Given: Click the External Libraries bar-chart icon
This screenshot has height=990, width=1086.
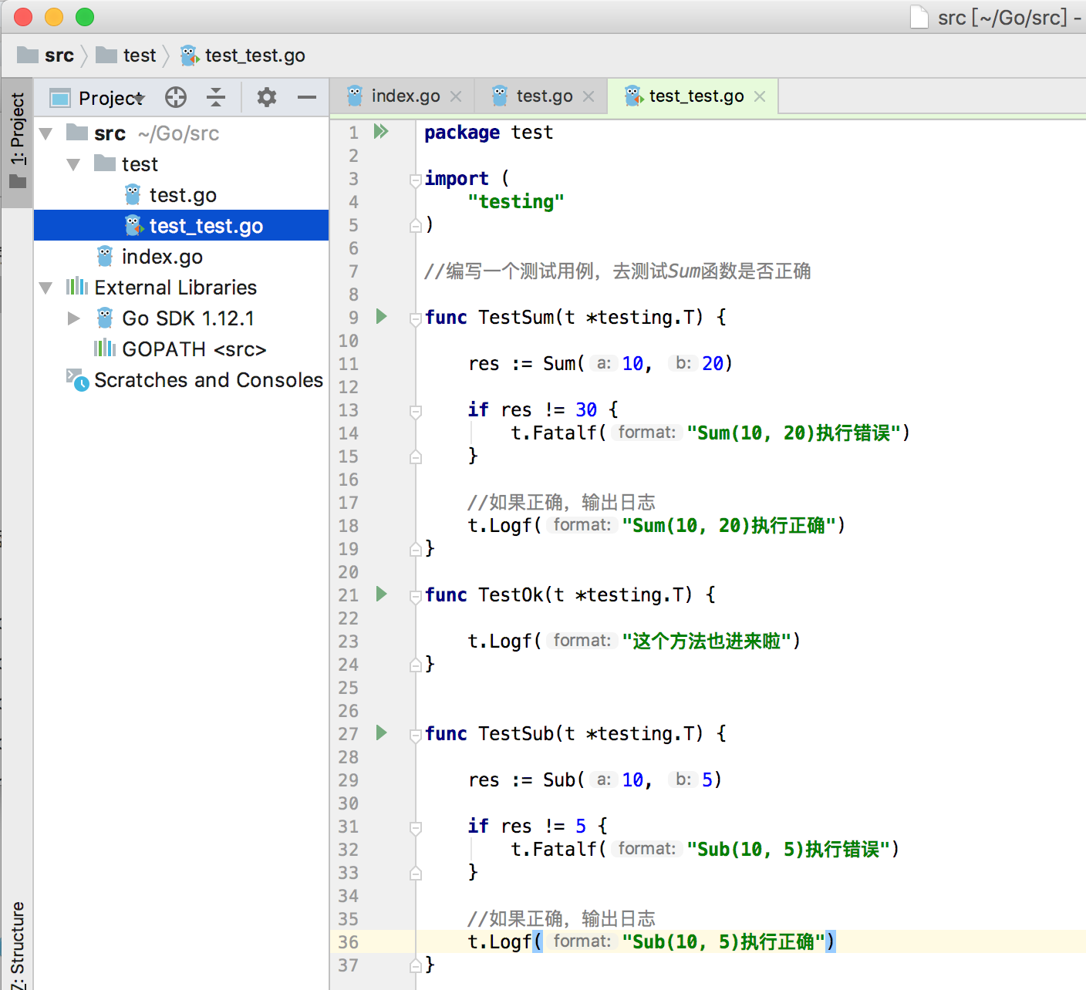Looking at the screenshot, I should pos(77,287).
